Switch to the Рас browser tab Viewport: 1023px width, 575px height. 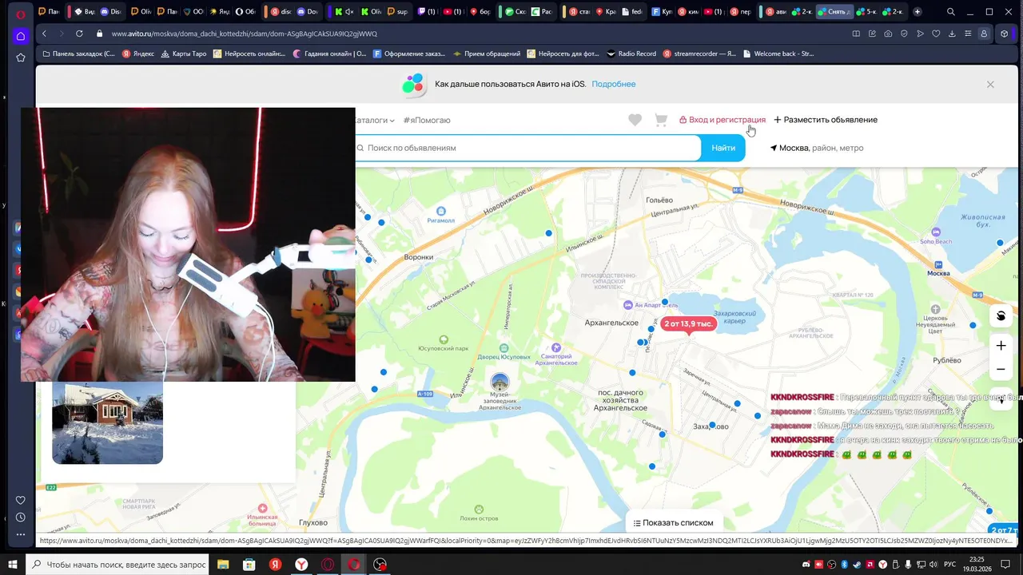pyautogui.click(x=541, y=12)
